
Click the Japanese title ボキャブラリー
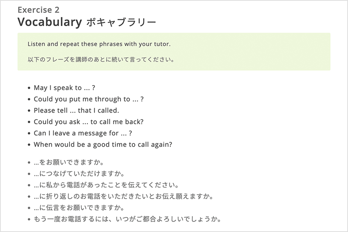point(121,22)
